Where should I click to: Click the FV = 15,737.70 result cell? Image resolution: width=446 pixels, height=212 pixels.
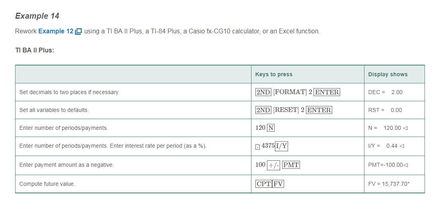click(x=388, y=184)
